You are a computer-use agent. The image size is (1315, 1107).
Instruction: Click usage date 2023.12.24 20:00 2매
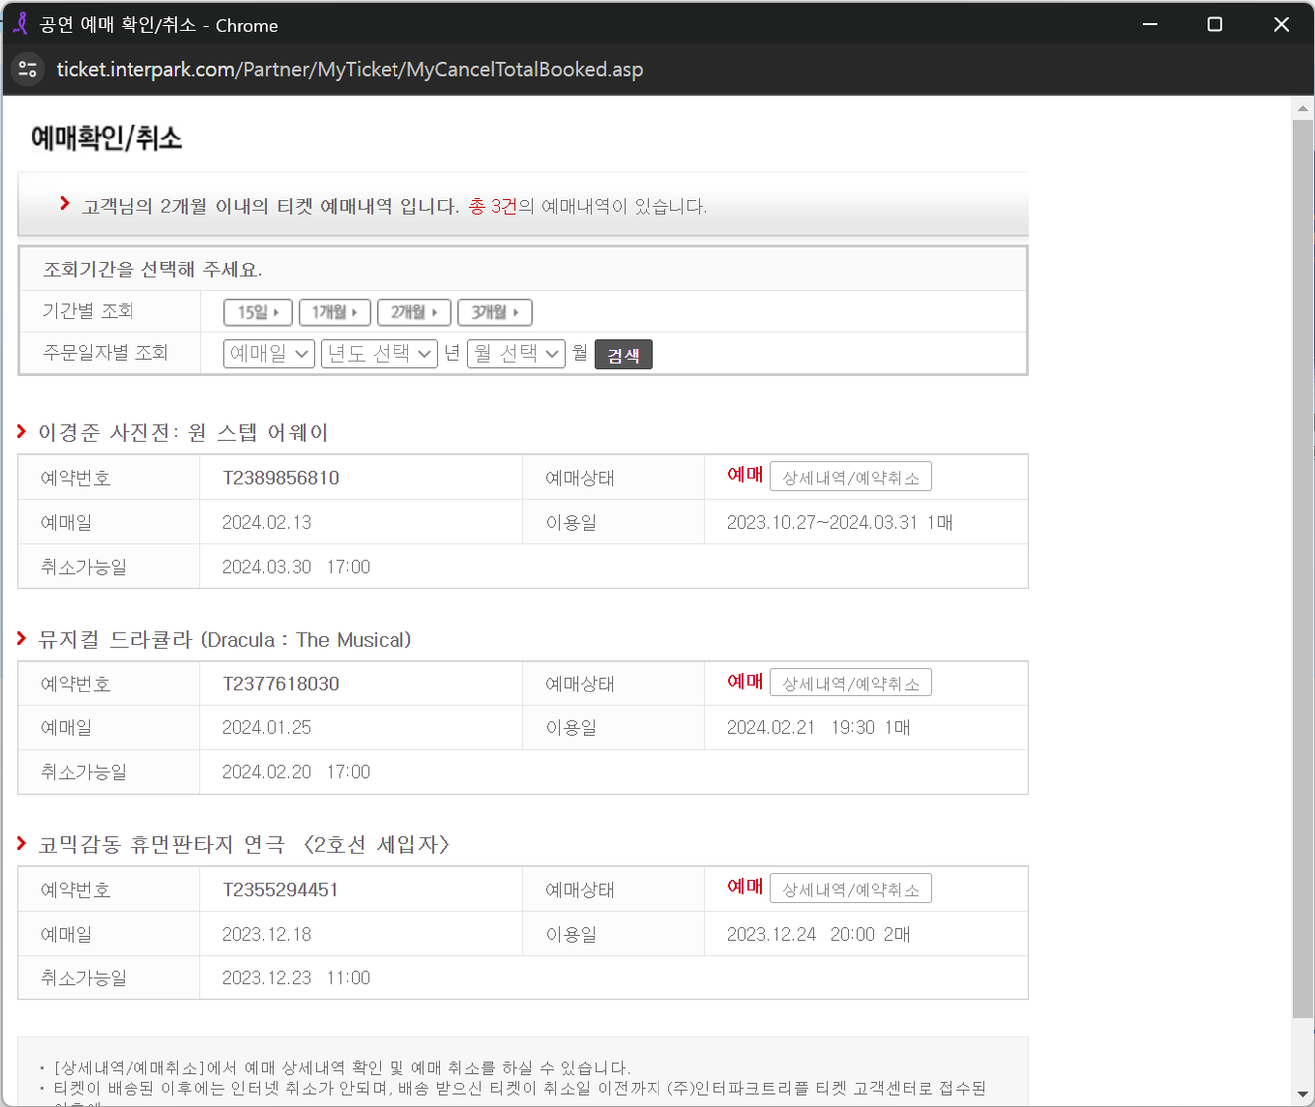(818, 934)
